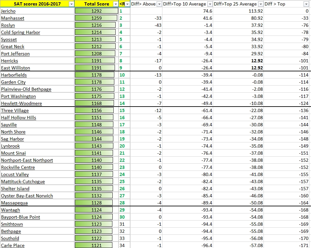Select Jericho's total score 1292 data bar
The image size is (311, 248).
click(96, 11)
